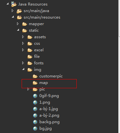Select the css folder name
Image resolution: width=120 pixels, height=133 pixels.
coord(37,44)
